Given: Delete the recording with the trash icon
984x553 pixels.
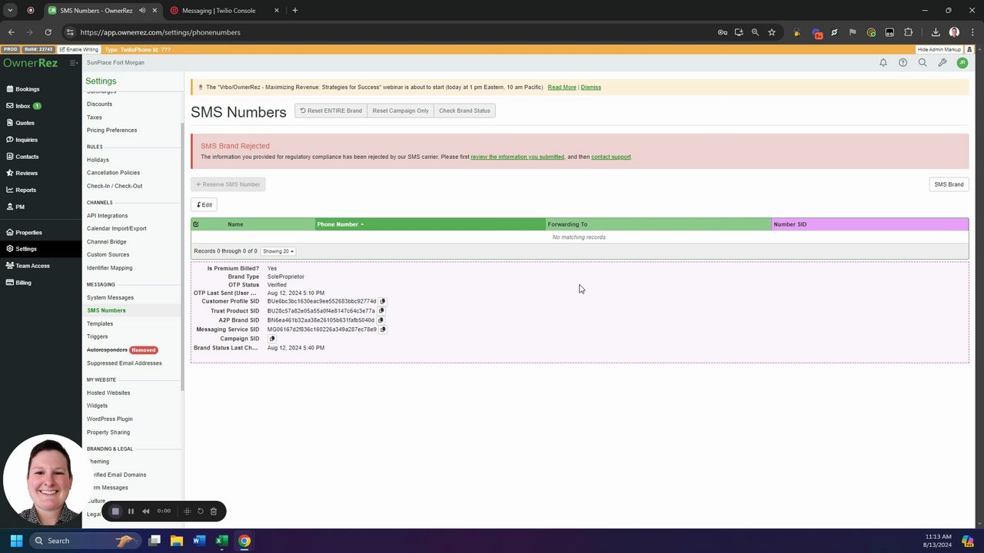Looking at the screenshot, I should tap(214, 512).
